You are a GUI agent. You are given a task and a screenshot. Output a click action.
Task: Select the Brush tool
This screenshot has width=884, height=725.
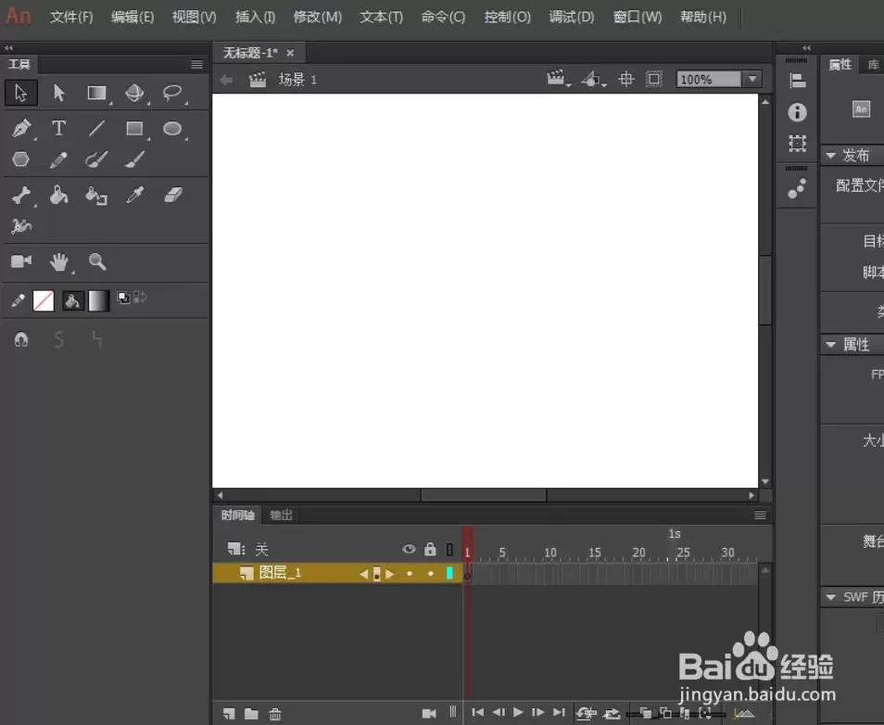pyautogui.click(x=134, y=159)
